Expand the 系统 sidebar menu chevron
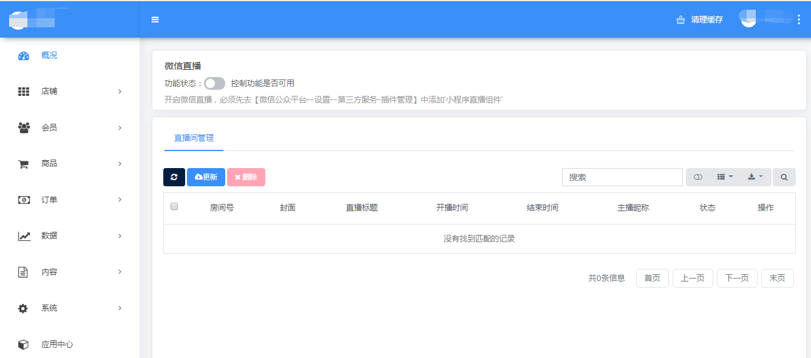This screenshot has width=811, height=358. (120, 308)
